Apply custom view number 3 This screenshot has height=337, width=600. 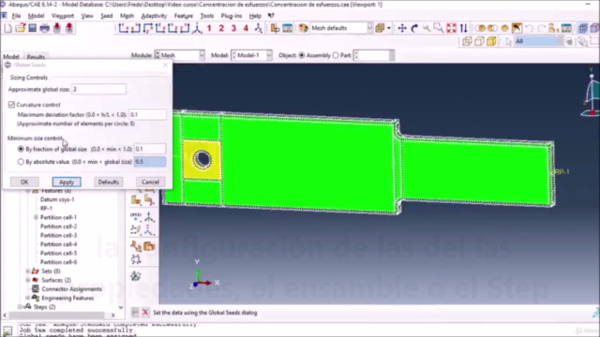point(233,28)
